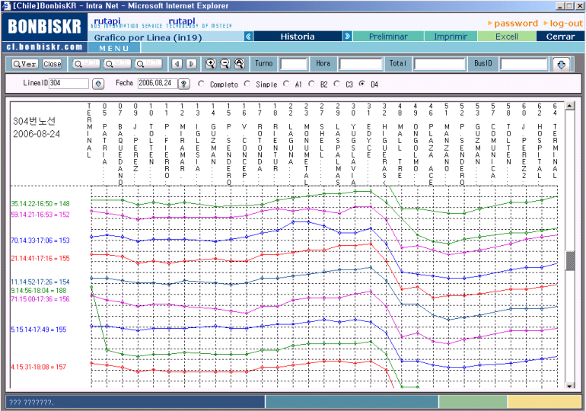Click the chart date 2006-08-24
This screenshot has height=411, width=586.
[x=37, y=134]
